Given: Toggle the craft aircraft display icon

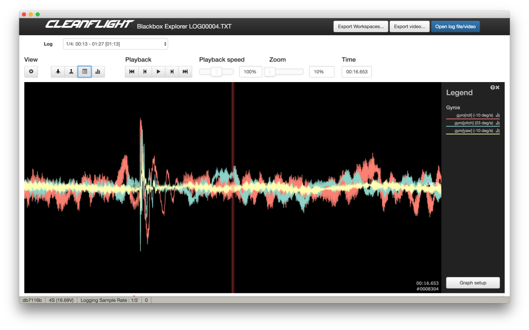Looking at the screenshot, I should (x=57, y=71).
